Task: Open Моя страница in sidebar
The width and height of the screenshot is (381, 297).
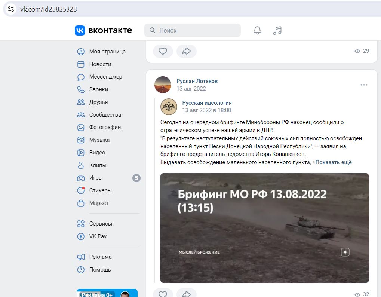Action: coord(107,52)
